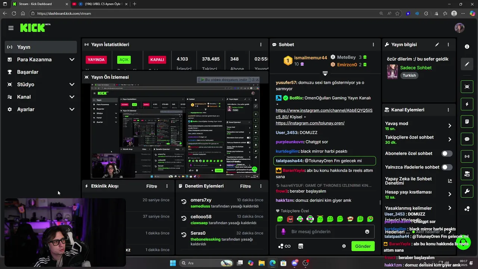Open Yapay Zeka ile Sohbet Denetimi link
This screenshot has height=269, width=478.
[x=450, y=181]
